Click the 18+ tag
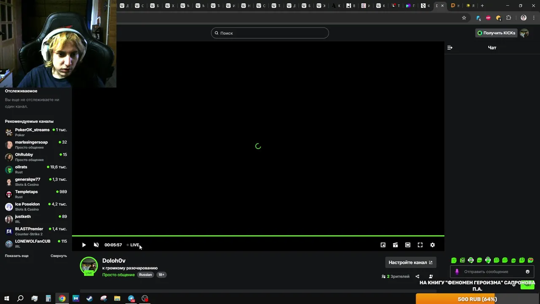The image size is (540, 304). click(x=161, y=275)
